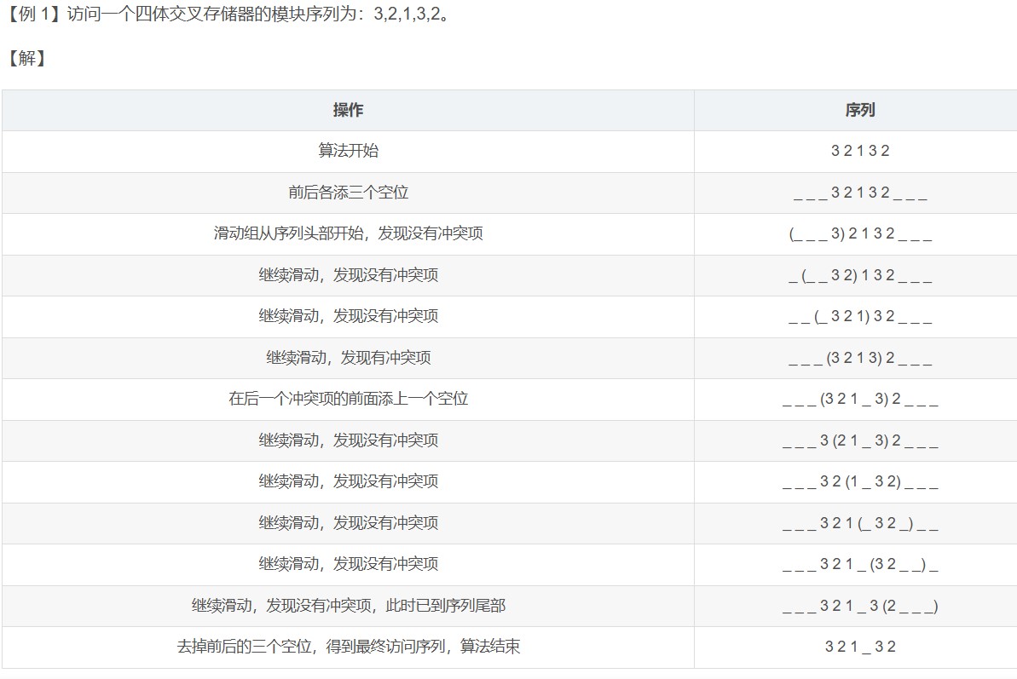Click sequence cell _ _ _ (3 2 1 3) 2 _ _ _
The width and height of the screenshot is (1017, 679).
coord(859,359)
